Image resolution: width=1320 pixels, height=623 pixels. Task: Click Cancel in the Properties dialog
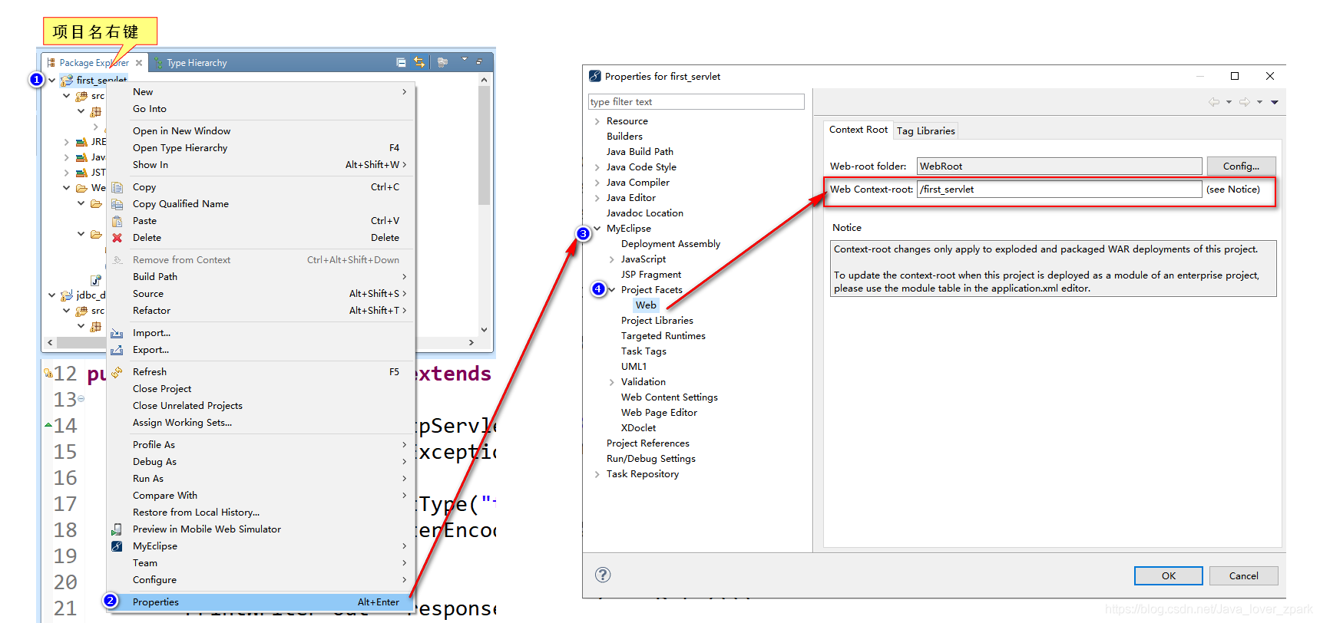click(x=1243, y=576)
